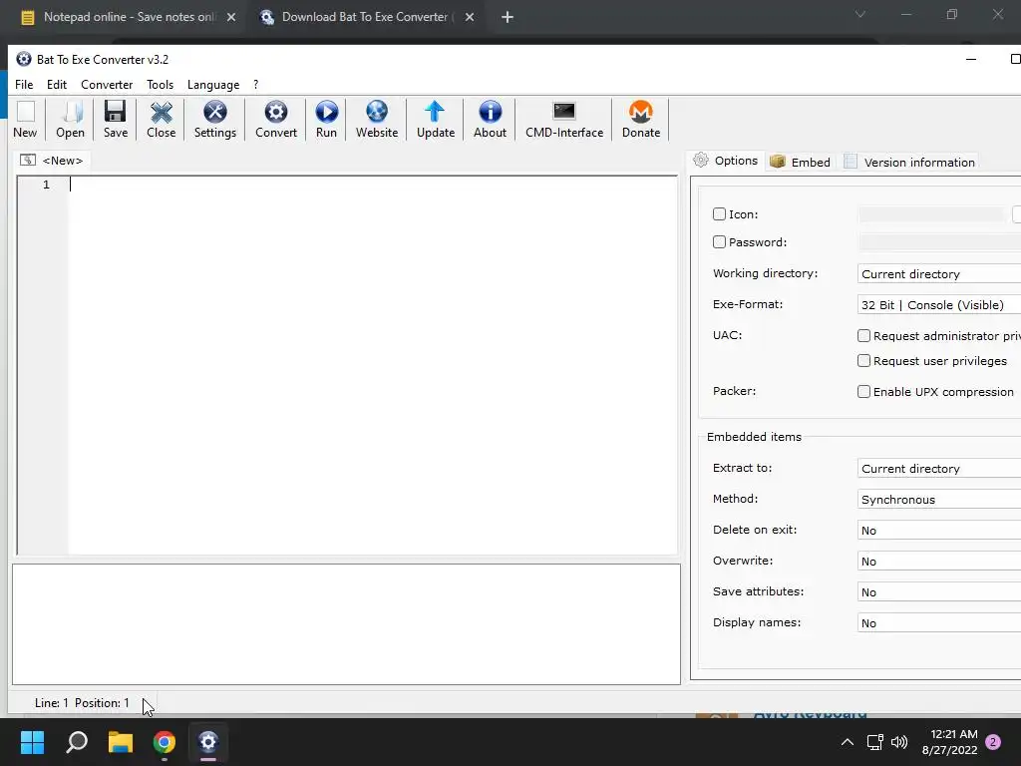Click the <New> document tab icon
The height and width of the screenshot is (766, 1021).
(x=27, y=161)
